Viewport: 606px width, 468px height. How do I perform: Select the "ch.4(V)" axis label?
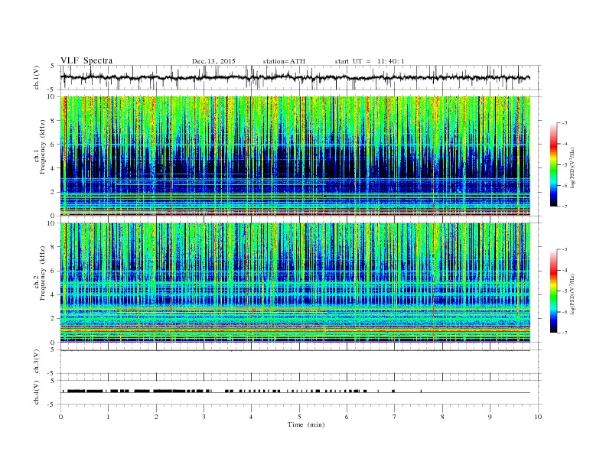[37, 392]
